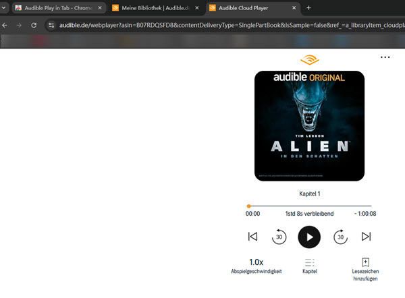Switch to Audible Play in Tab tab
Viewport: 405px width, 298px height.
point(59,8)
